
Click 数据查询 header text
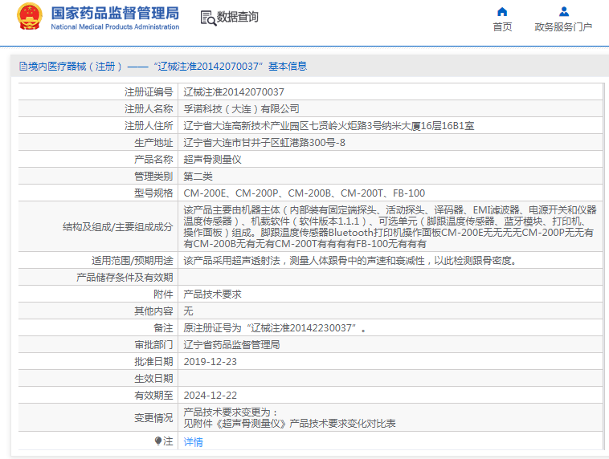[237, 17]
